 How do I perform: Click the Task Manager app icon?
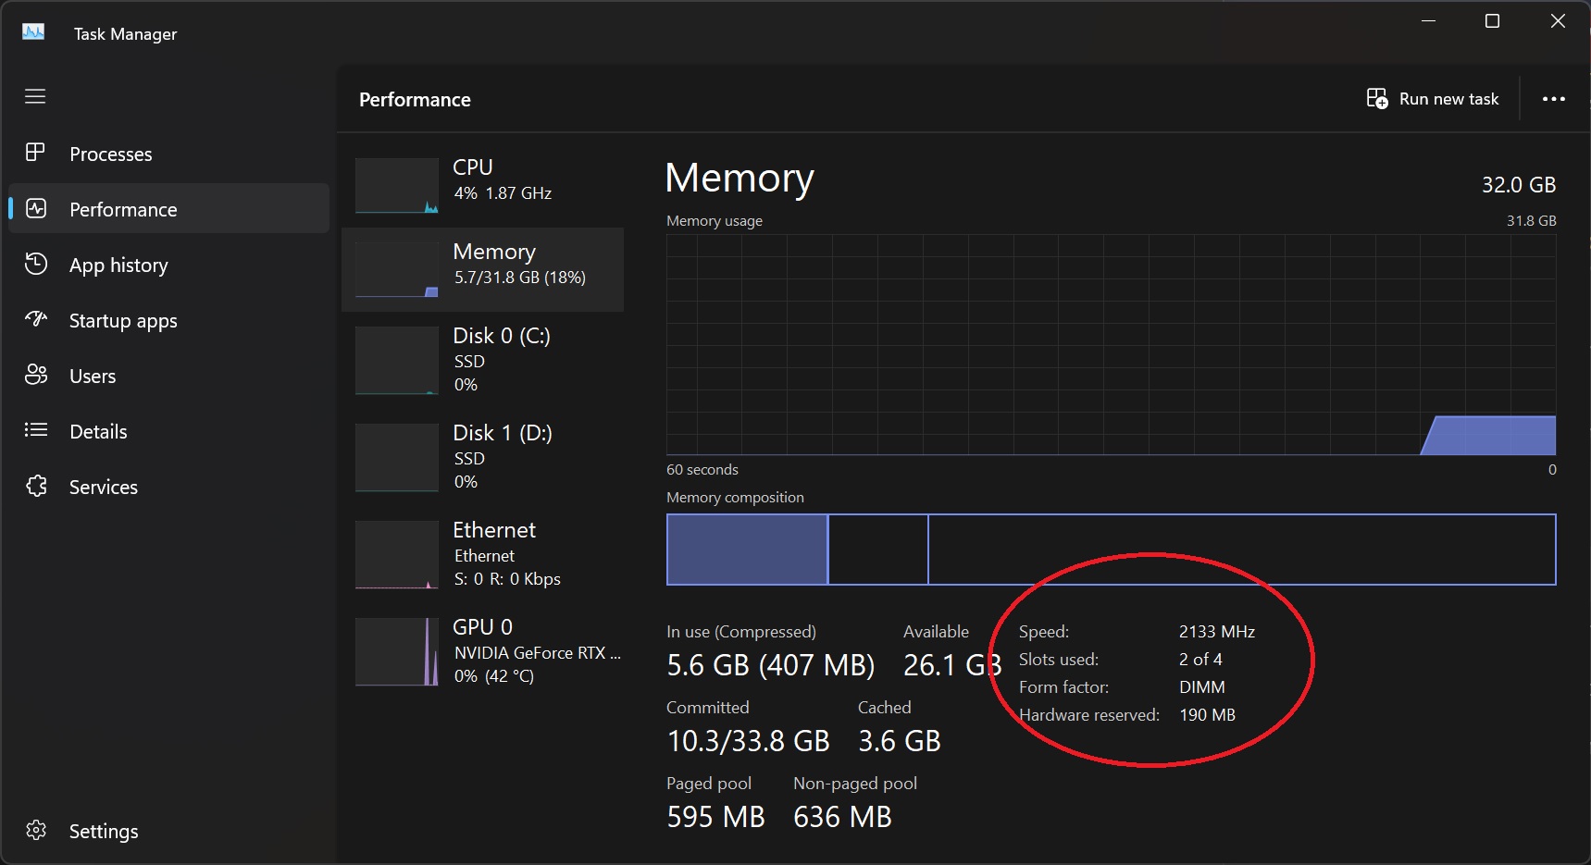(x=33, y=32)
